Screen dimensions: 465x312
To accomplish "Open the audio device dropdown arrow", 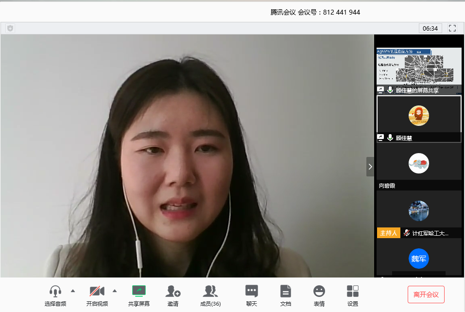I will (73, 292).
